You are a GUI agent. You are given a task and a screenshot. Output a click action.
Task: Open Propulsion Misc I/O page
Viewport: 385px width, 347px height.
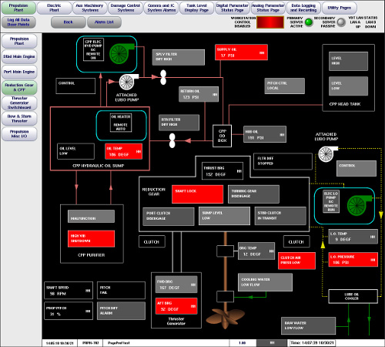click(19, 133)
